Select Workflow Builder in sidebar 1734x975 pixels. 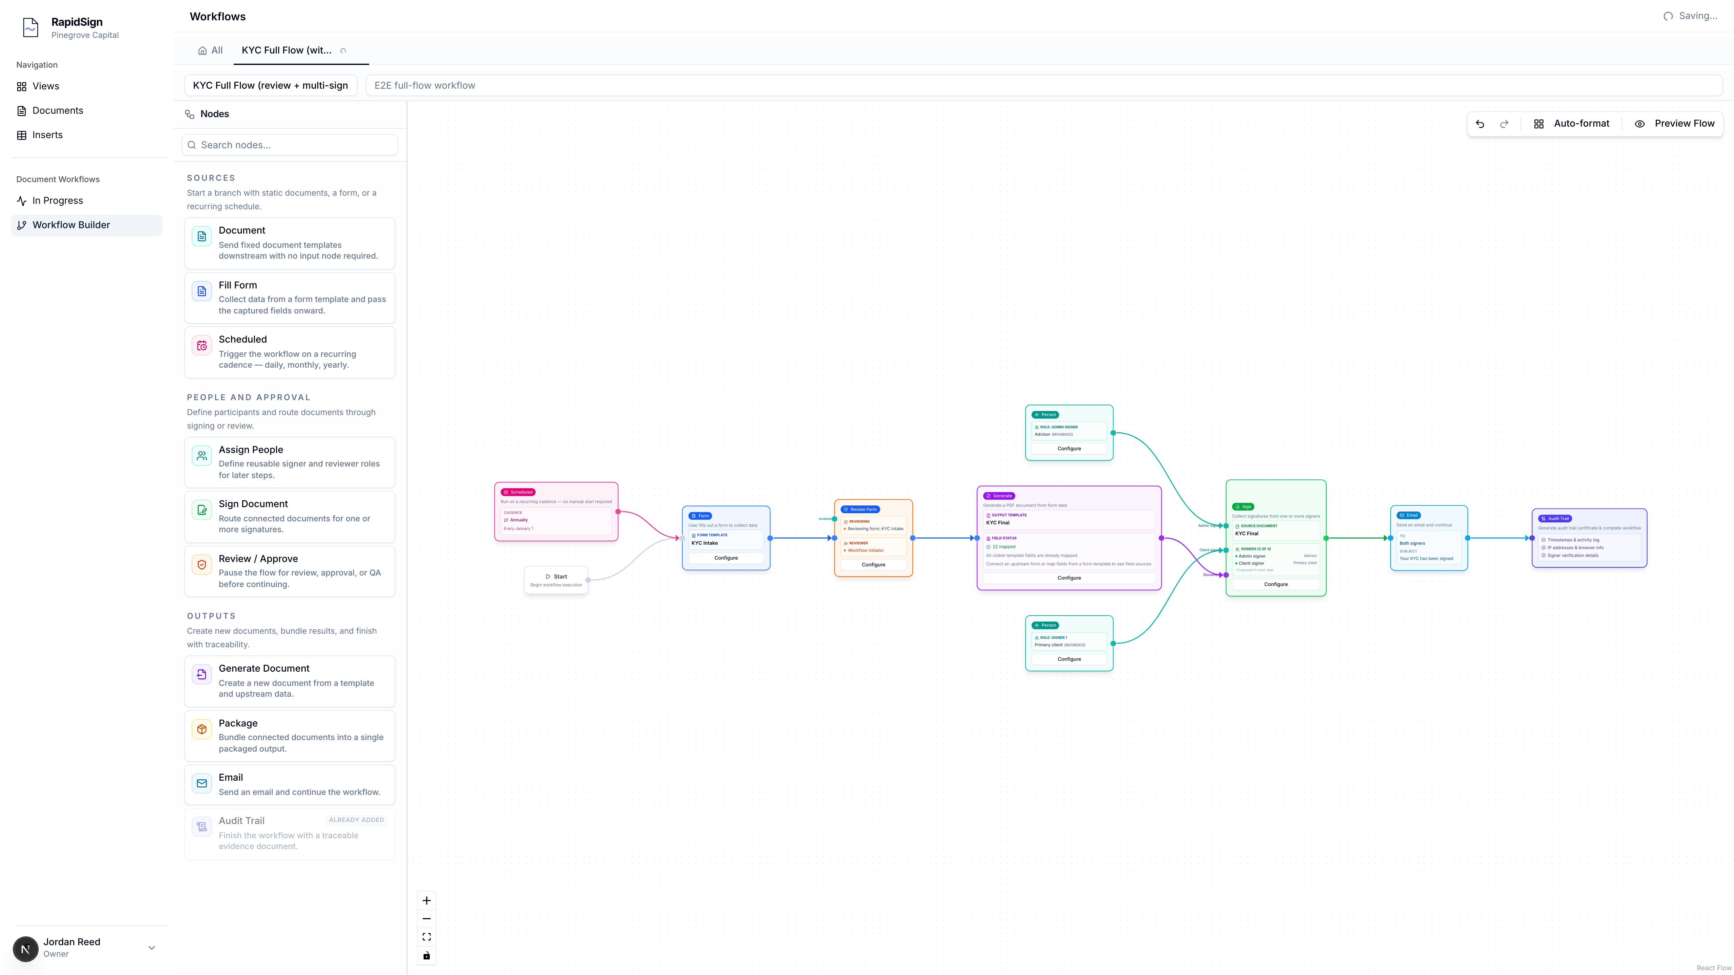(86, 225)
